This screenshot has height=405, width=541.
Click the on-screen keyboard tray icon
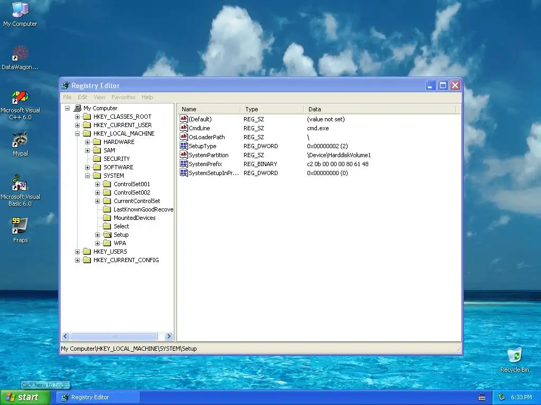pyautogui.click(x=482, y=398)
